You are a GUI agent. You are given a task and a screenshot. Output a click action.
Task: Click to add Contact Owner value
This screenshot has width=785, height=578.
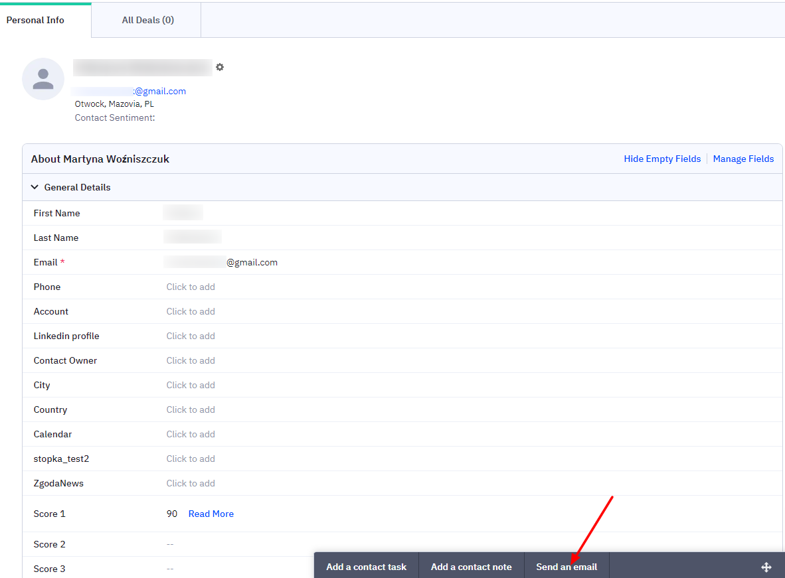191,360
